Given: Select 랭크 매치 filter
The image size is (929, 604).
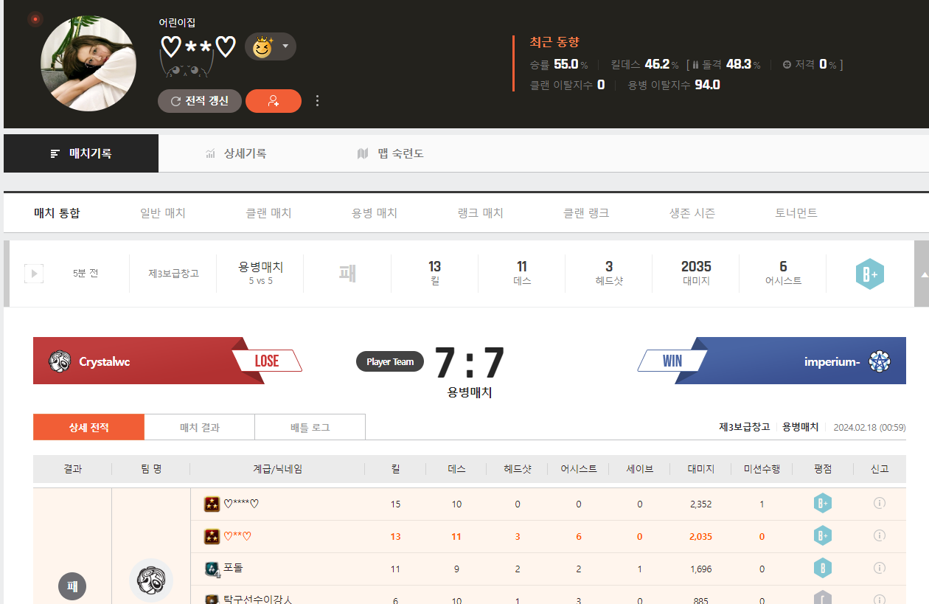Looking at the screenshot, I should click(480, 213).
